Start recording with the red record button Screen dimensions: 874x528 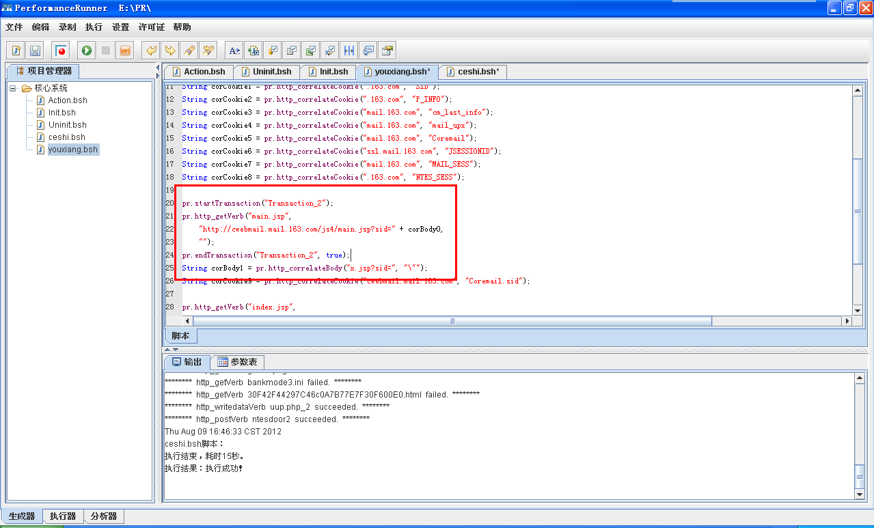pos(61,51)
